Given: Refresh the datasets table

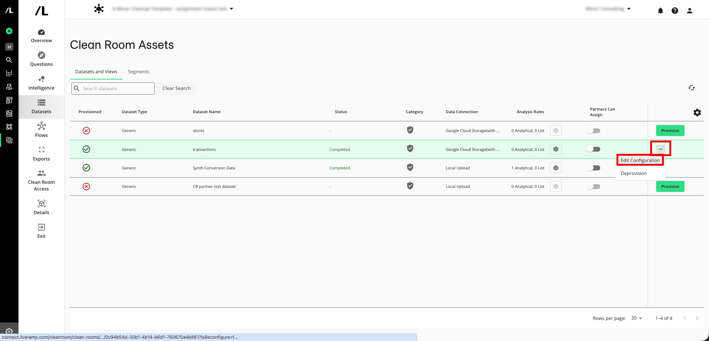Looking at the screenshot, I should pyautogui.click(x=692, y=88).
